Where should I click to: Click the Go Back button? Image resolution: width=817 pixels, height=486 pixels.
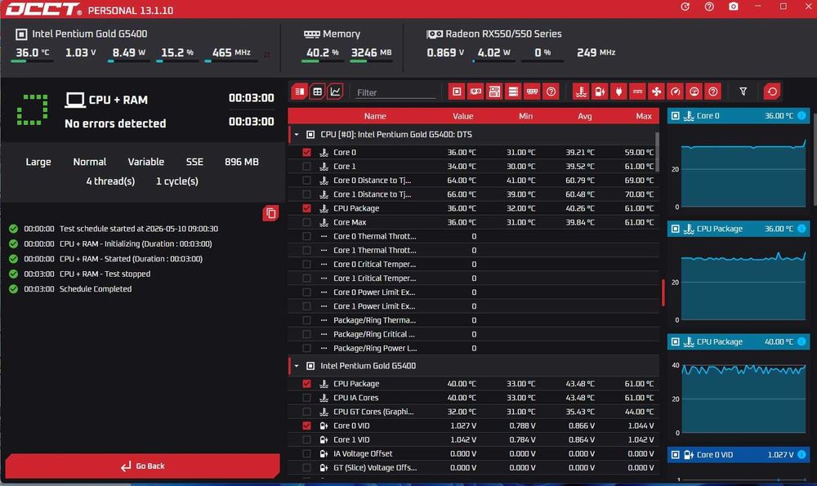[x=142, y=466]
